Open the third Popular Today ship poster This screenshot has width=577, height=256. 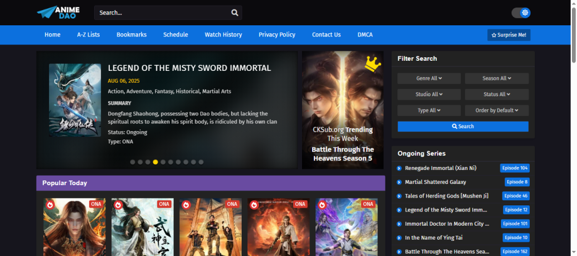coord(211,227)
